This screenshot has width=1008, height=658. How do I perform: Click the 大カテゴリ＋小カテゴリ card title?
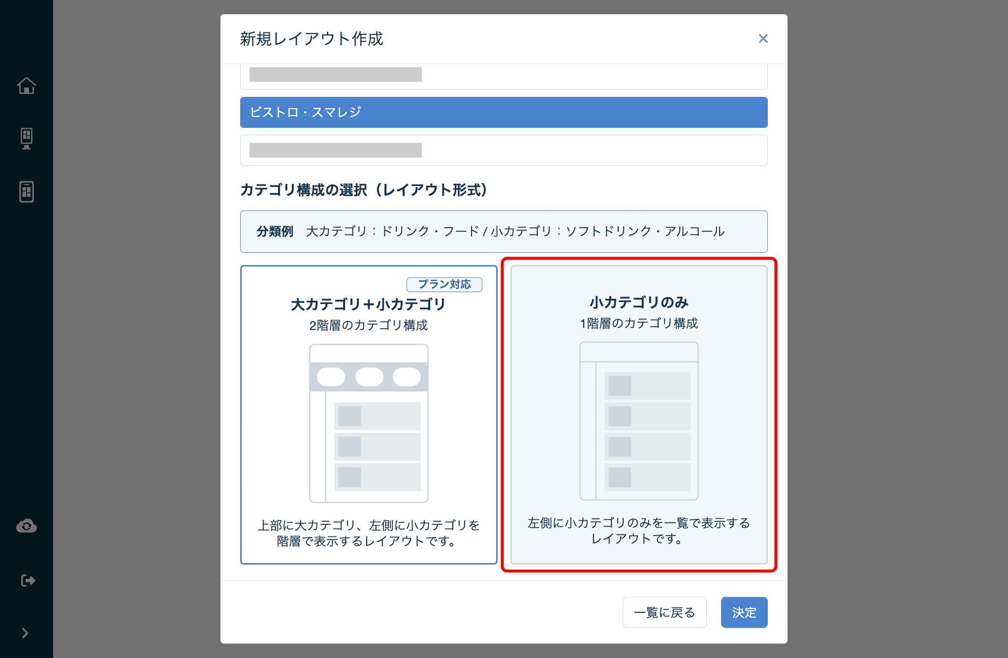point(369,304)
